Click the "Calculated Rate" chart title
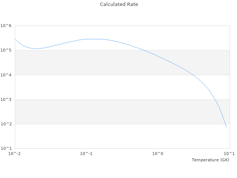237x178 pixels. click(x=118, y=4)
